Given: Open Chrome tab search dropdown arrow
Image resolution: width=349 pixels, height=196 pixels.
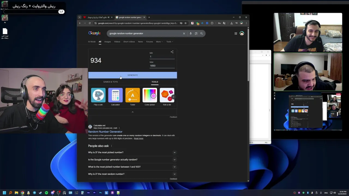Looking at the screenshot, I should 79,17.
